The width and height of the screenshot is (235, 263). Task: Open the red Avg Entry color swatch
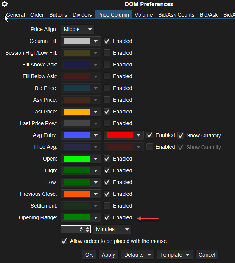(x=120, y=135)
